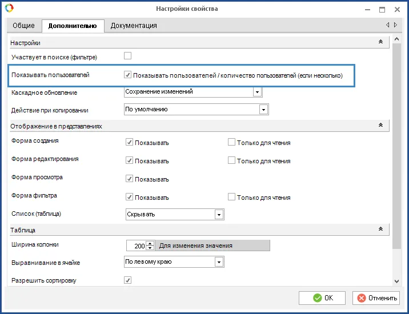Confirm settings with the OK button

point(323,297)
